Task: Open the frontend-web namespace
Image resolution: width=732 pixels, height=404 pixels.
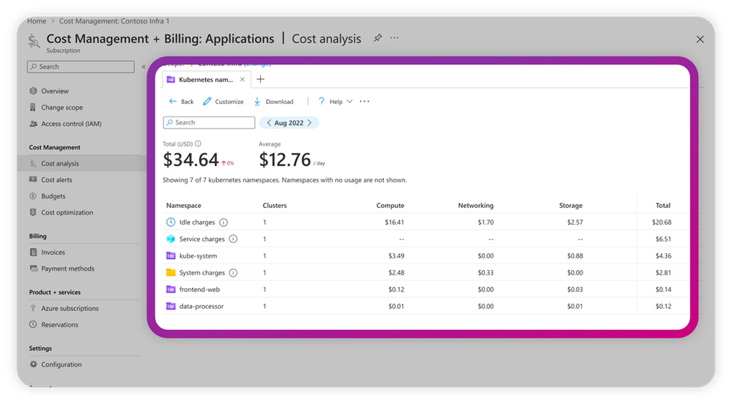Action: click(x=199, y=289)
